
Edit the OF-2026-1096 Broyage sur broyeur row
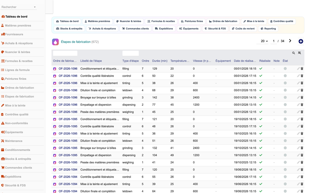(x=298, y=97)
